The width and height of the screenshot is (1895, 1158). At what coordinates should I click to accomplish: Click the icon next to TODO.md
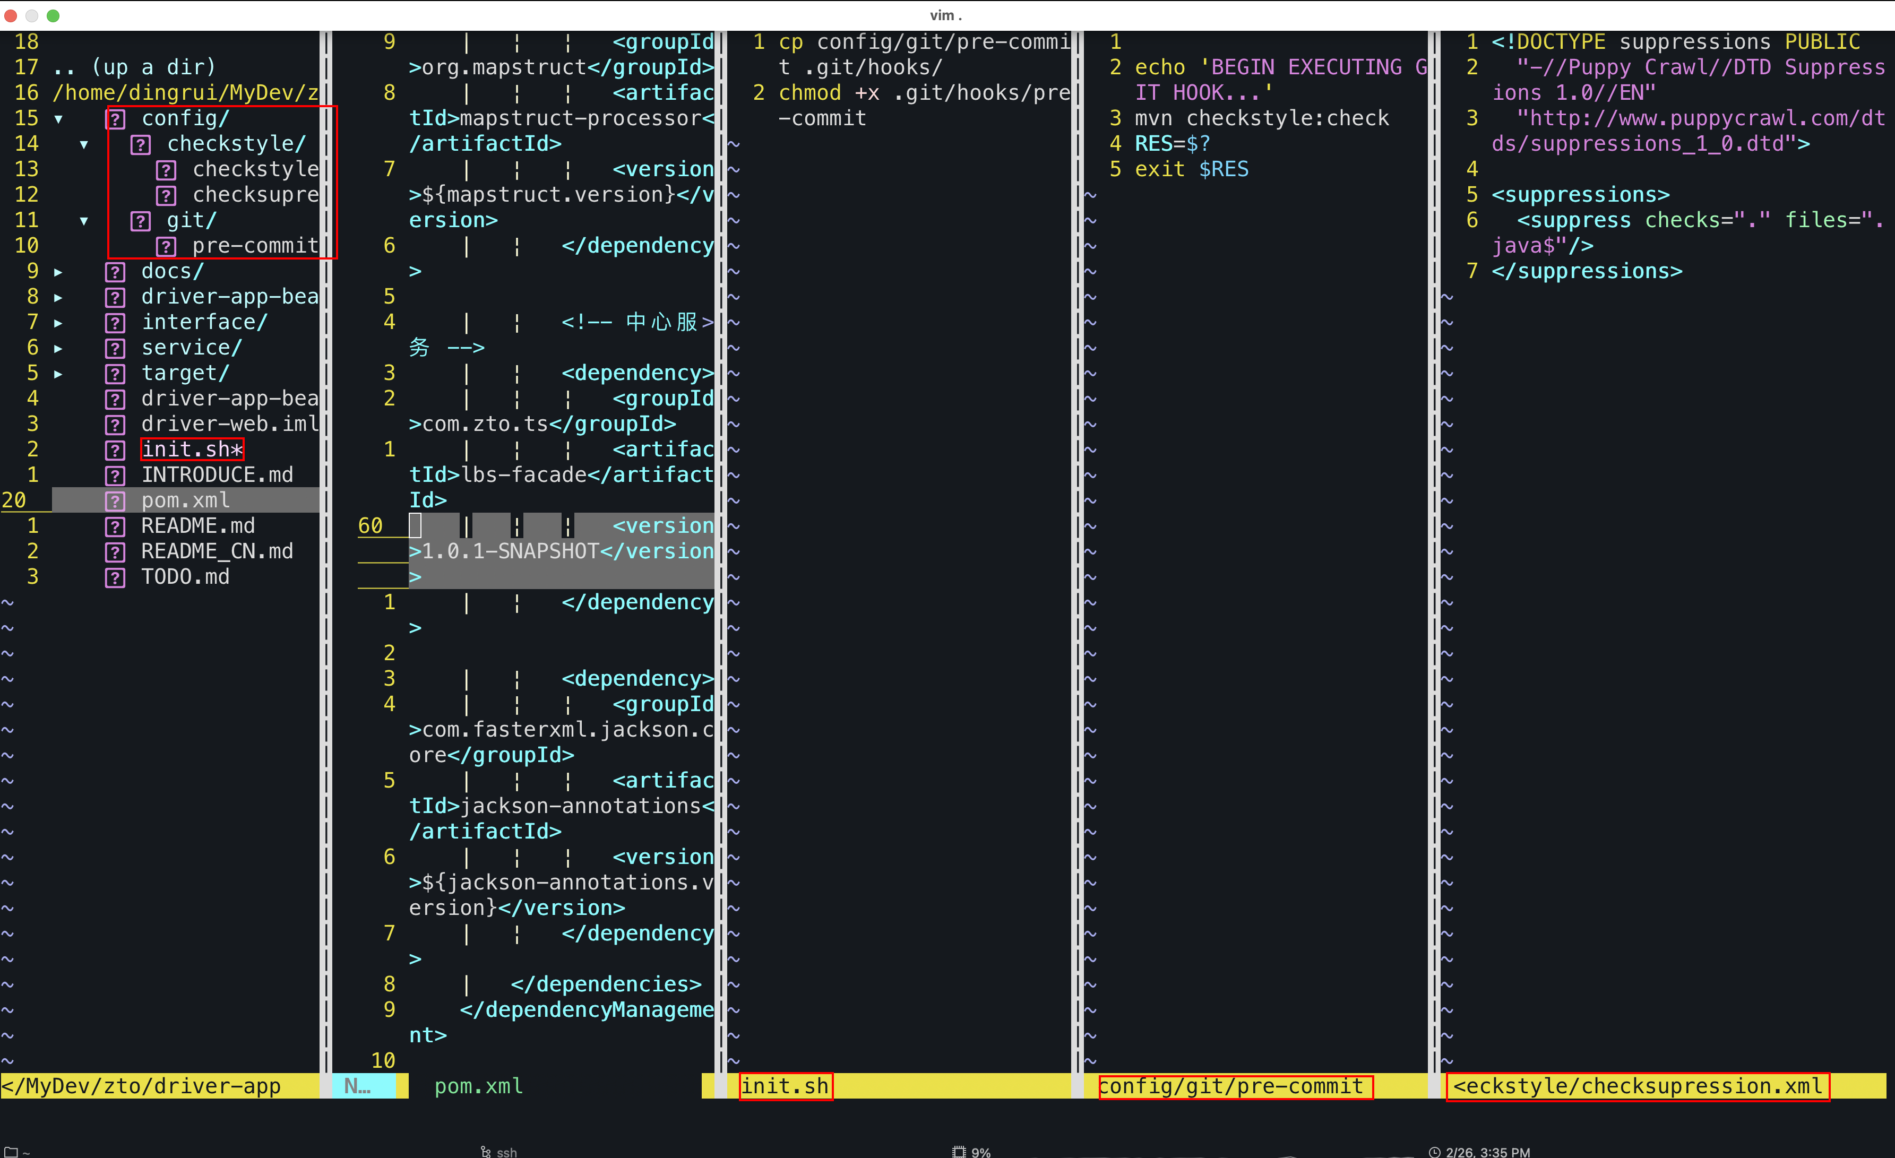click(115, 577)
